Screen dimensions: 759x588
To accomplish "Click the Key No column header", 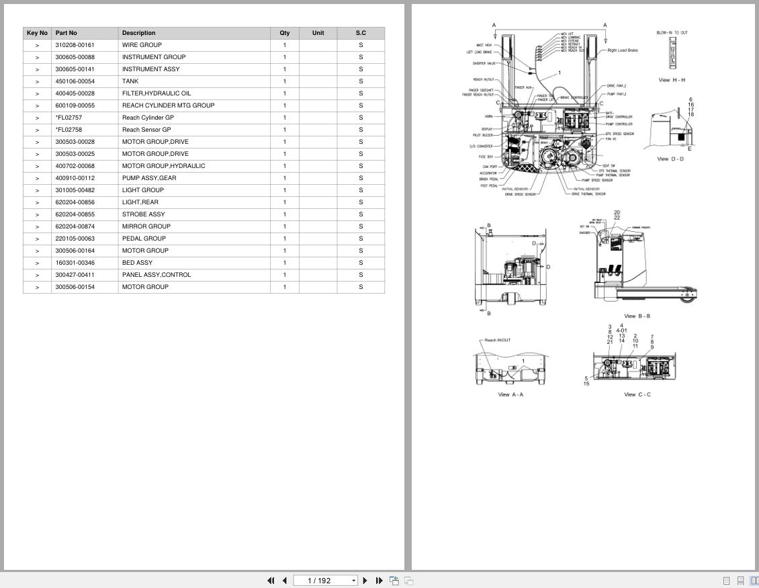I will [37, 33].
